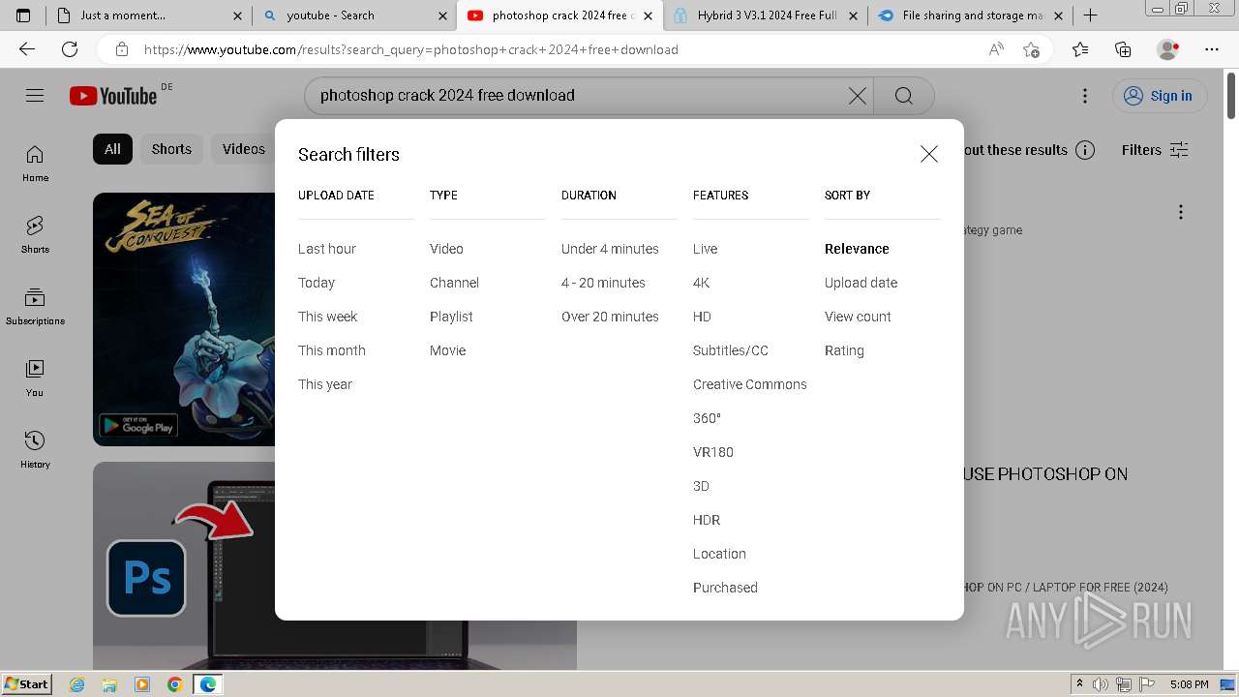The height and width of the screenshot is (697, 1239).
Task: Refresh the current page
Action: point(70,49)
